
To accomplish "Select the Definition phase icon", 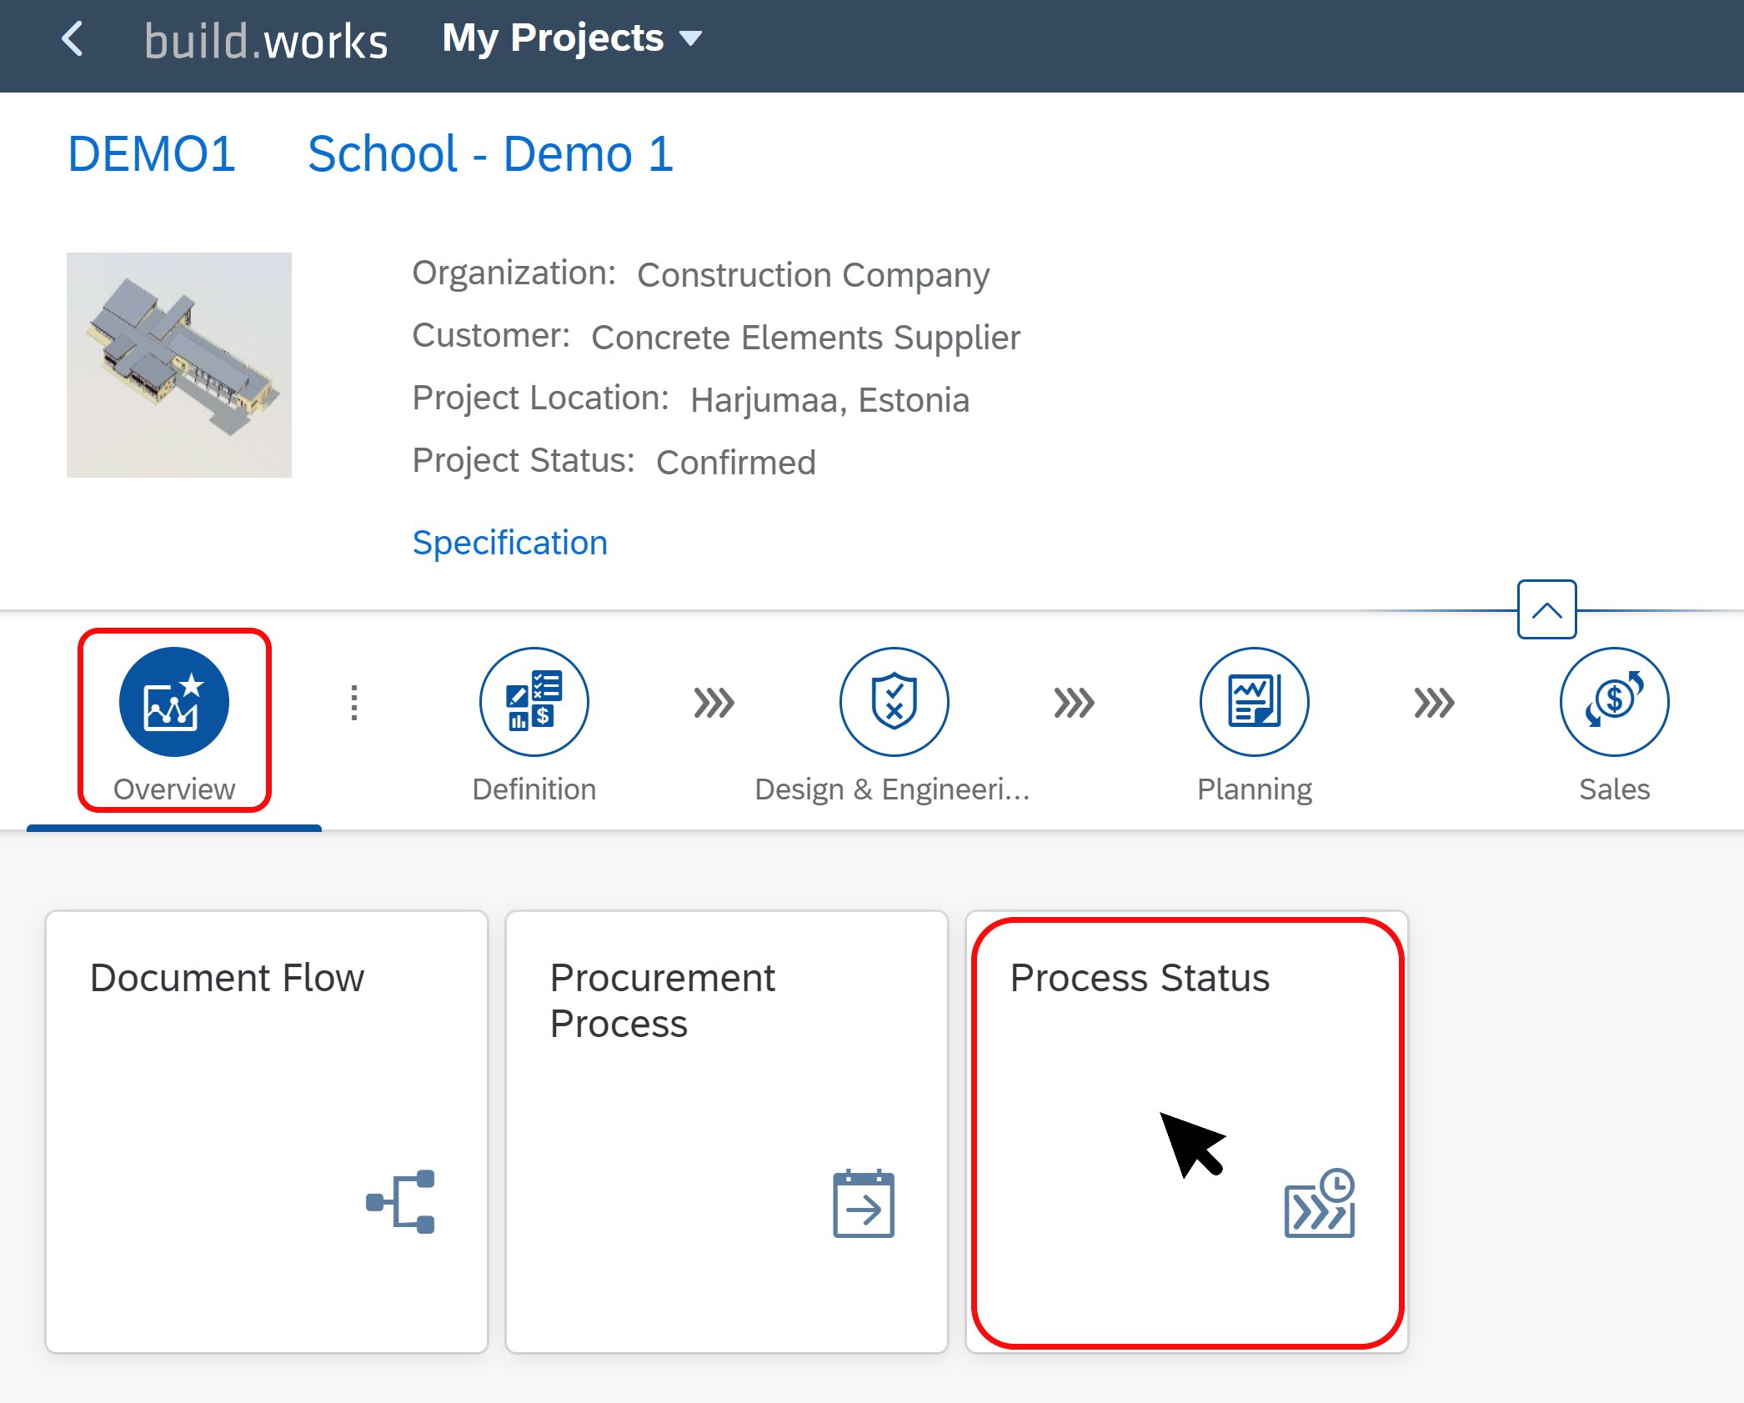I will click(534, 702).
